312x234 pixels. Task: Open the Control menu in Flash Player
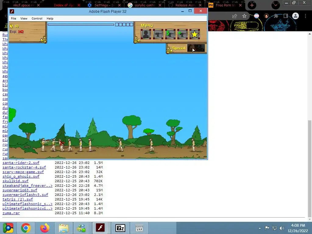coord(37,18)
